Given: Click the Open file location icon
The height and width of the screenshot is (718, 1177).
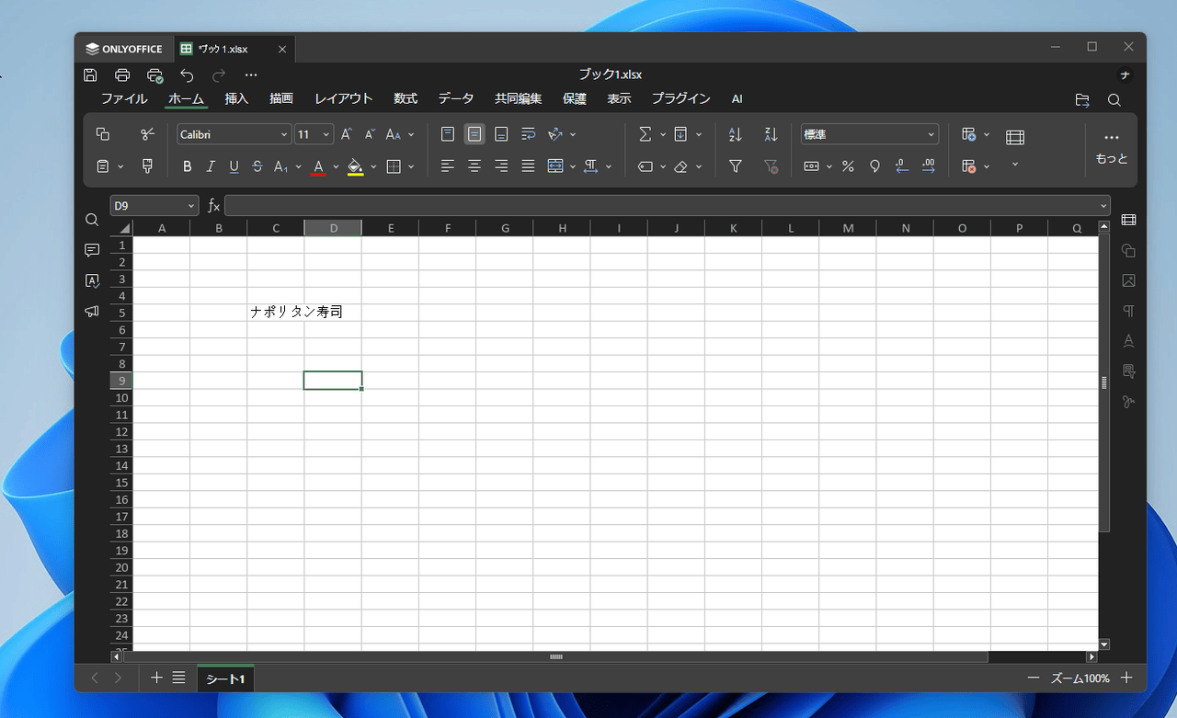Looking at the screenshot, I should pos(1082,99).
